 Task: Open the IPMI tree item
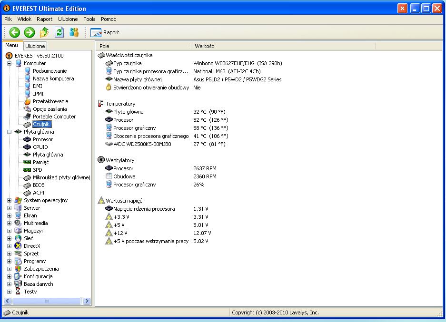38,94
